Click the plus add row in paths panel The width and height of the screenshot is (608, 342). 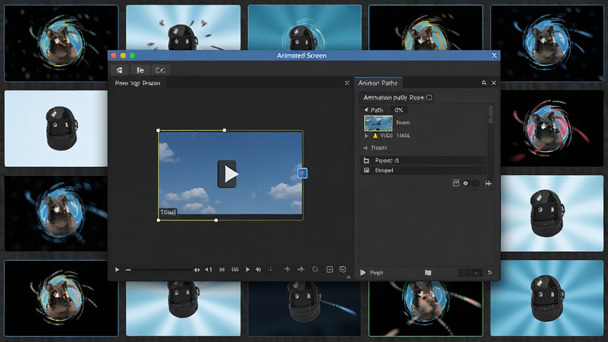click(x=375, y=148)
